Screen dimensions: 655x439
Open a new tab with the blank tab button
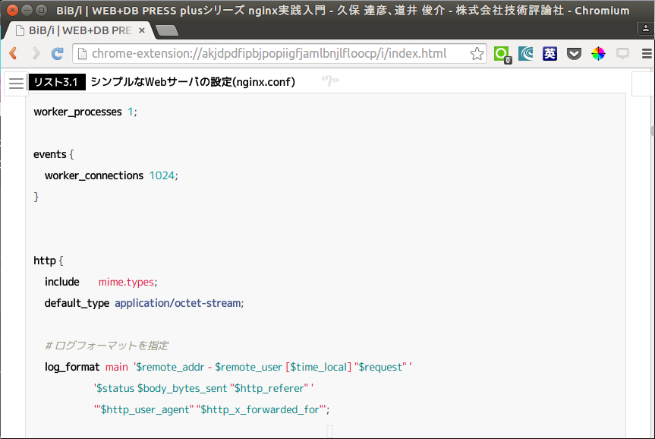tap(167, 30)
